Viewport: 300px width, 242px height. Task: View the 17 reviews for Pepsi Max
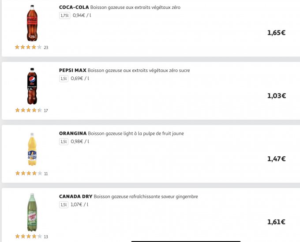coord(46,111)
